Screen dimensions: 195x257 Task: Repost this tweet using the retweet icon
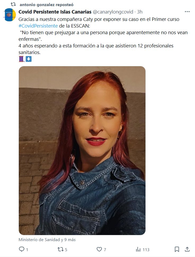(x=60, y=249)
